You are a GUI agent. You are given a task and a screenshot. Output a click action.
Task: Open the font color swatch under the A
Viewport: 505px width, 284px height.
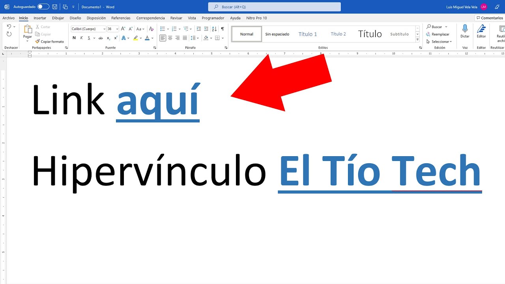148,38
